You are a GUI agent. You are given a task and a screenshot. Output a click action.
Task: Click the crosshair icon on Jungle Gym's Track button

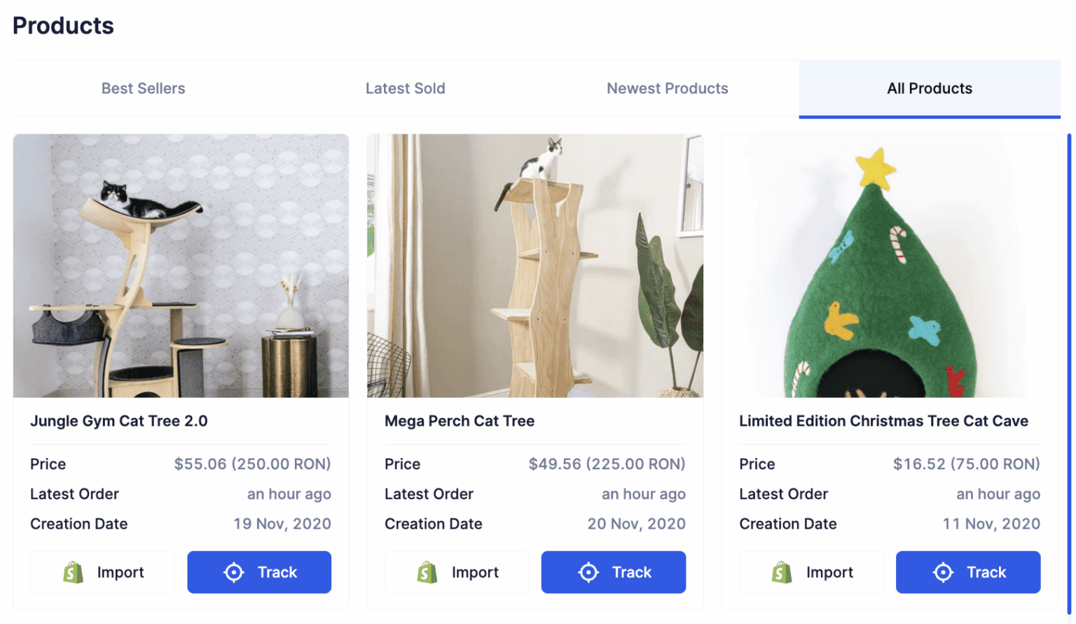point(234,572)
